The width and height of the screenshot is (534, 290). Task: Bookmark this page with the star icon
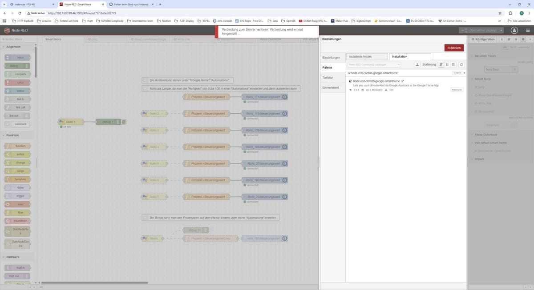pyautogui.click(x=500, y=13)
